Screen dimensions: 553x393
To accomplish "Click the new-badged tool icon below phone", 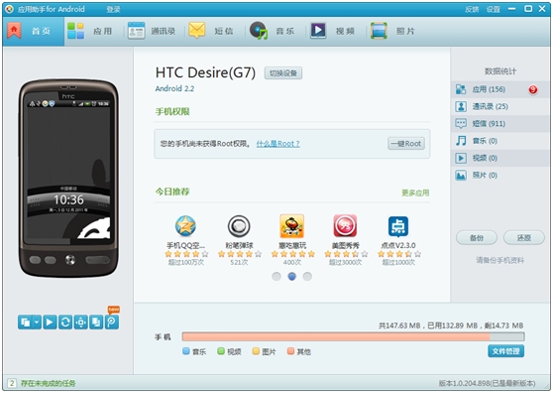I will (112, 322).
